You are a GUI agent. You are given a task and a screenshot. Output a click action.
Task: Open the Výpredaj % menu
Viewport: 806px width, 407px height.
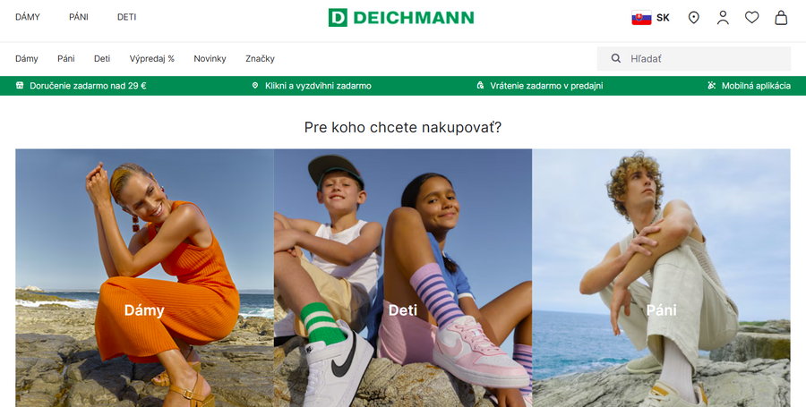click(151, 58)
